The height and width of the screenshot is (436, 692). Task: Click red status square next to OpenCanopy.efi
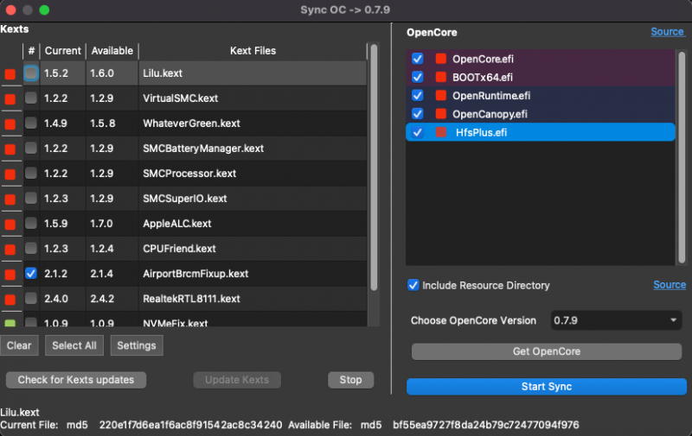440,114
